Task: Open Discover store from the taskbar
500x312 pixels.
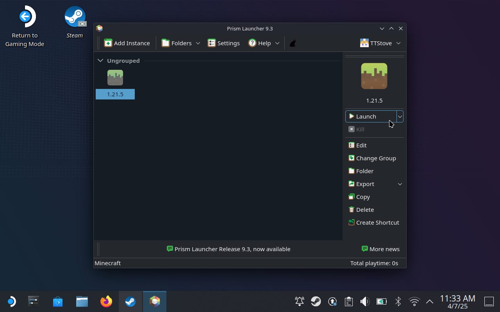Action: tap(58, 301)
